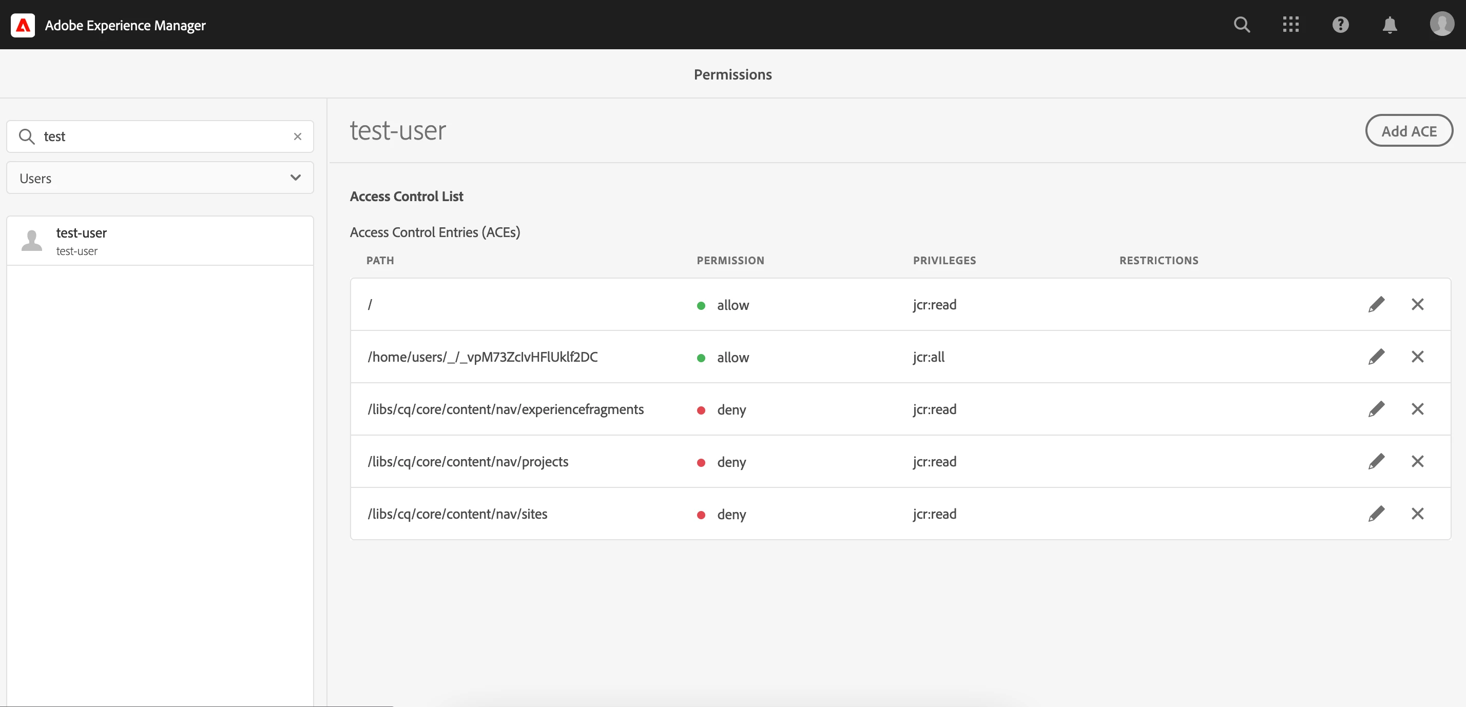The image size is (1466, 707).
Task: Expand the Users type dropdown
Action: pyautogui.click(x=160, y=178)
